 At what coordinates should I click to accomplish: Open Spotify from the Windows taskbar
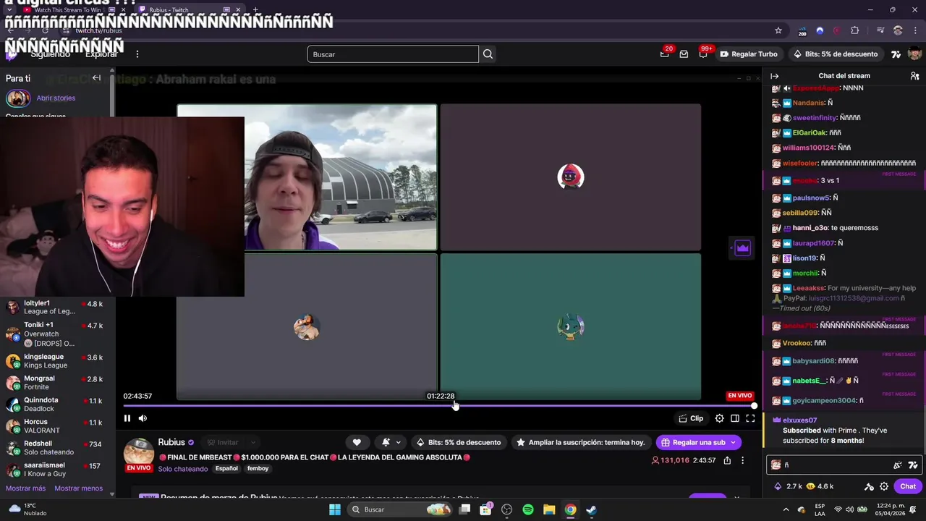point(528,510)
